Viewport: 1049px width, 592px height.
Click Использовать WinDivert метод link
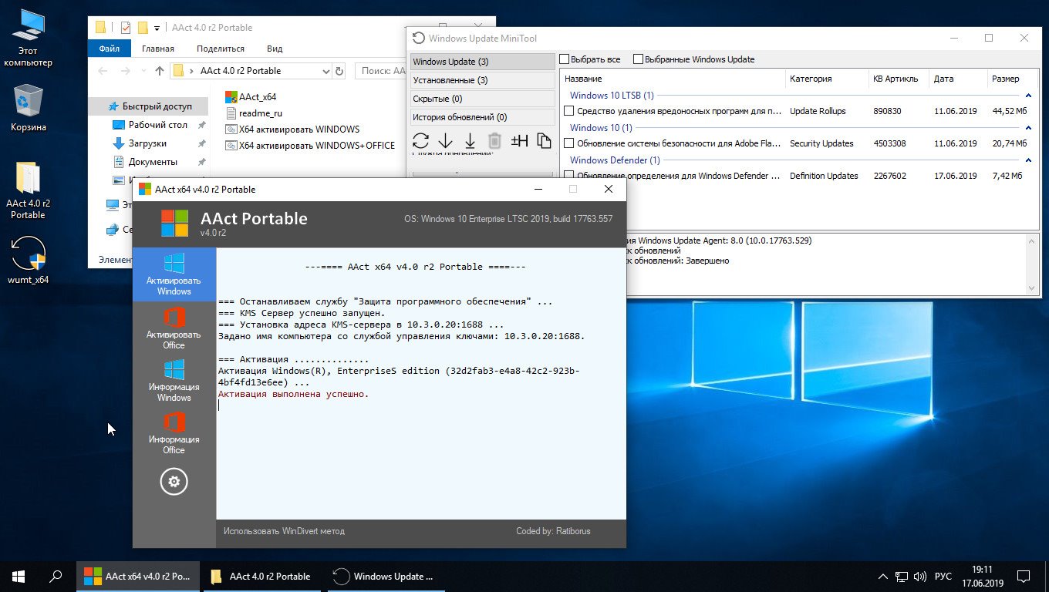point(285,531)
